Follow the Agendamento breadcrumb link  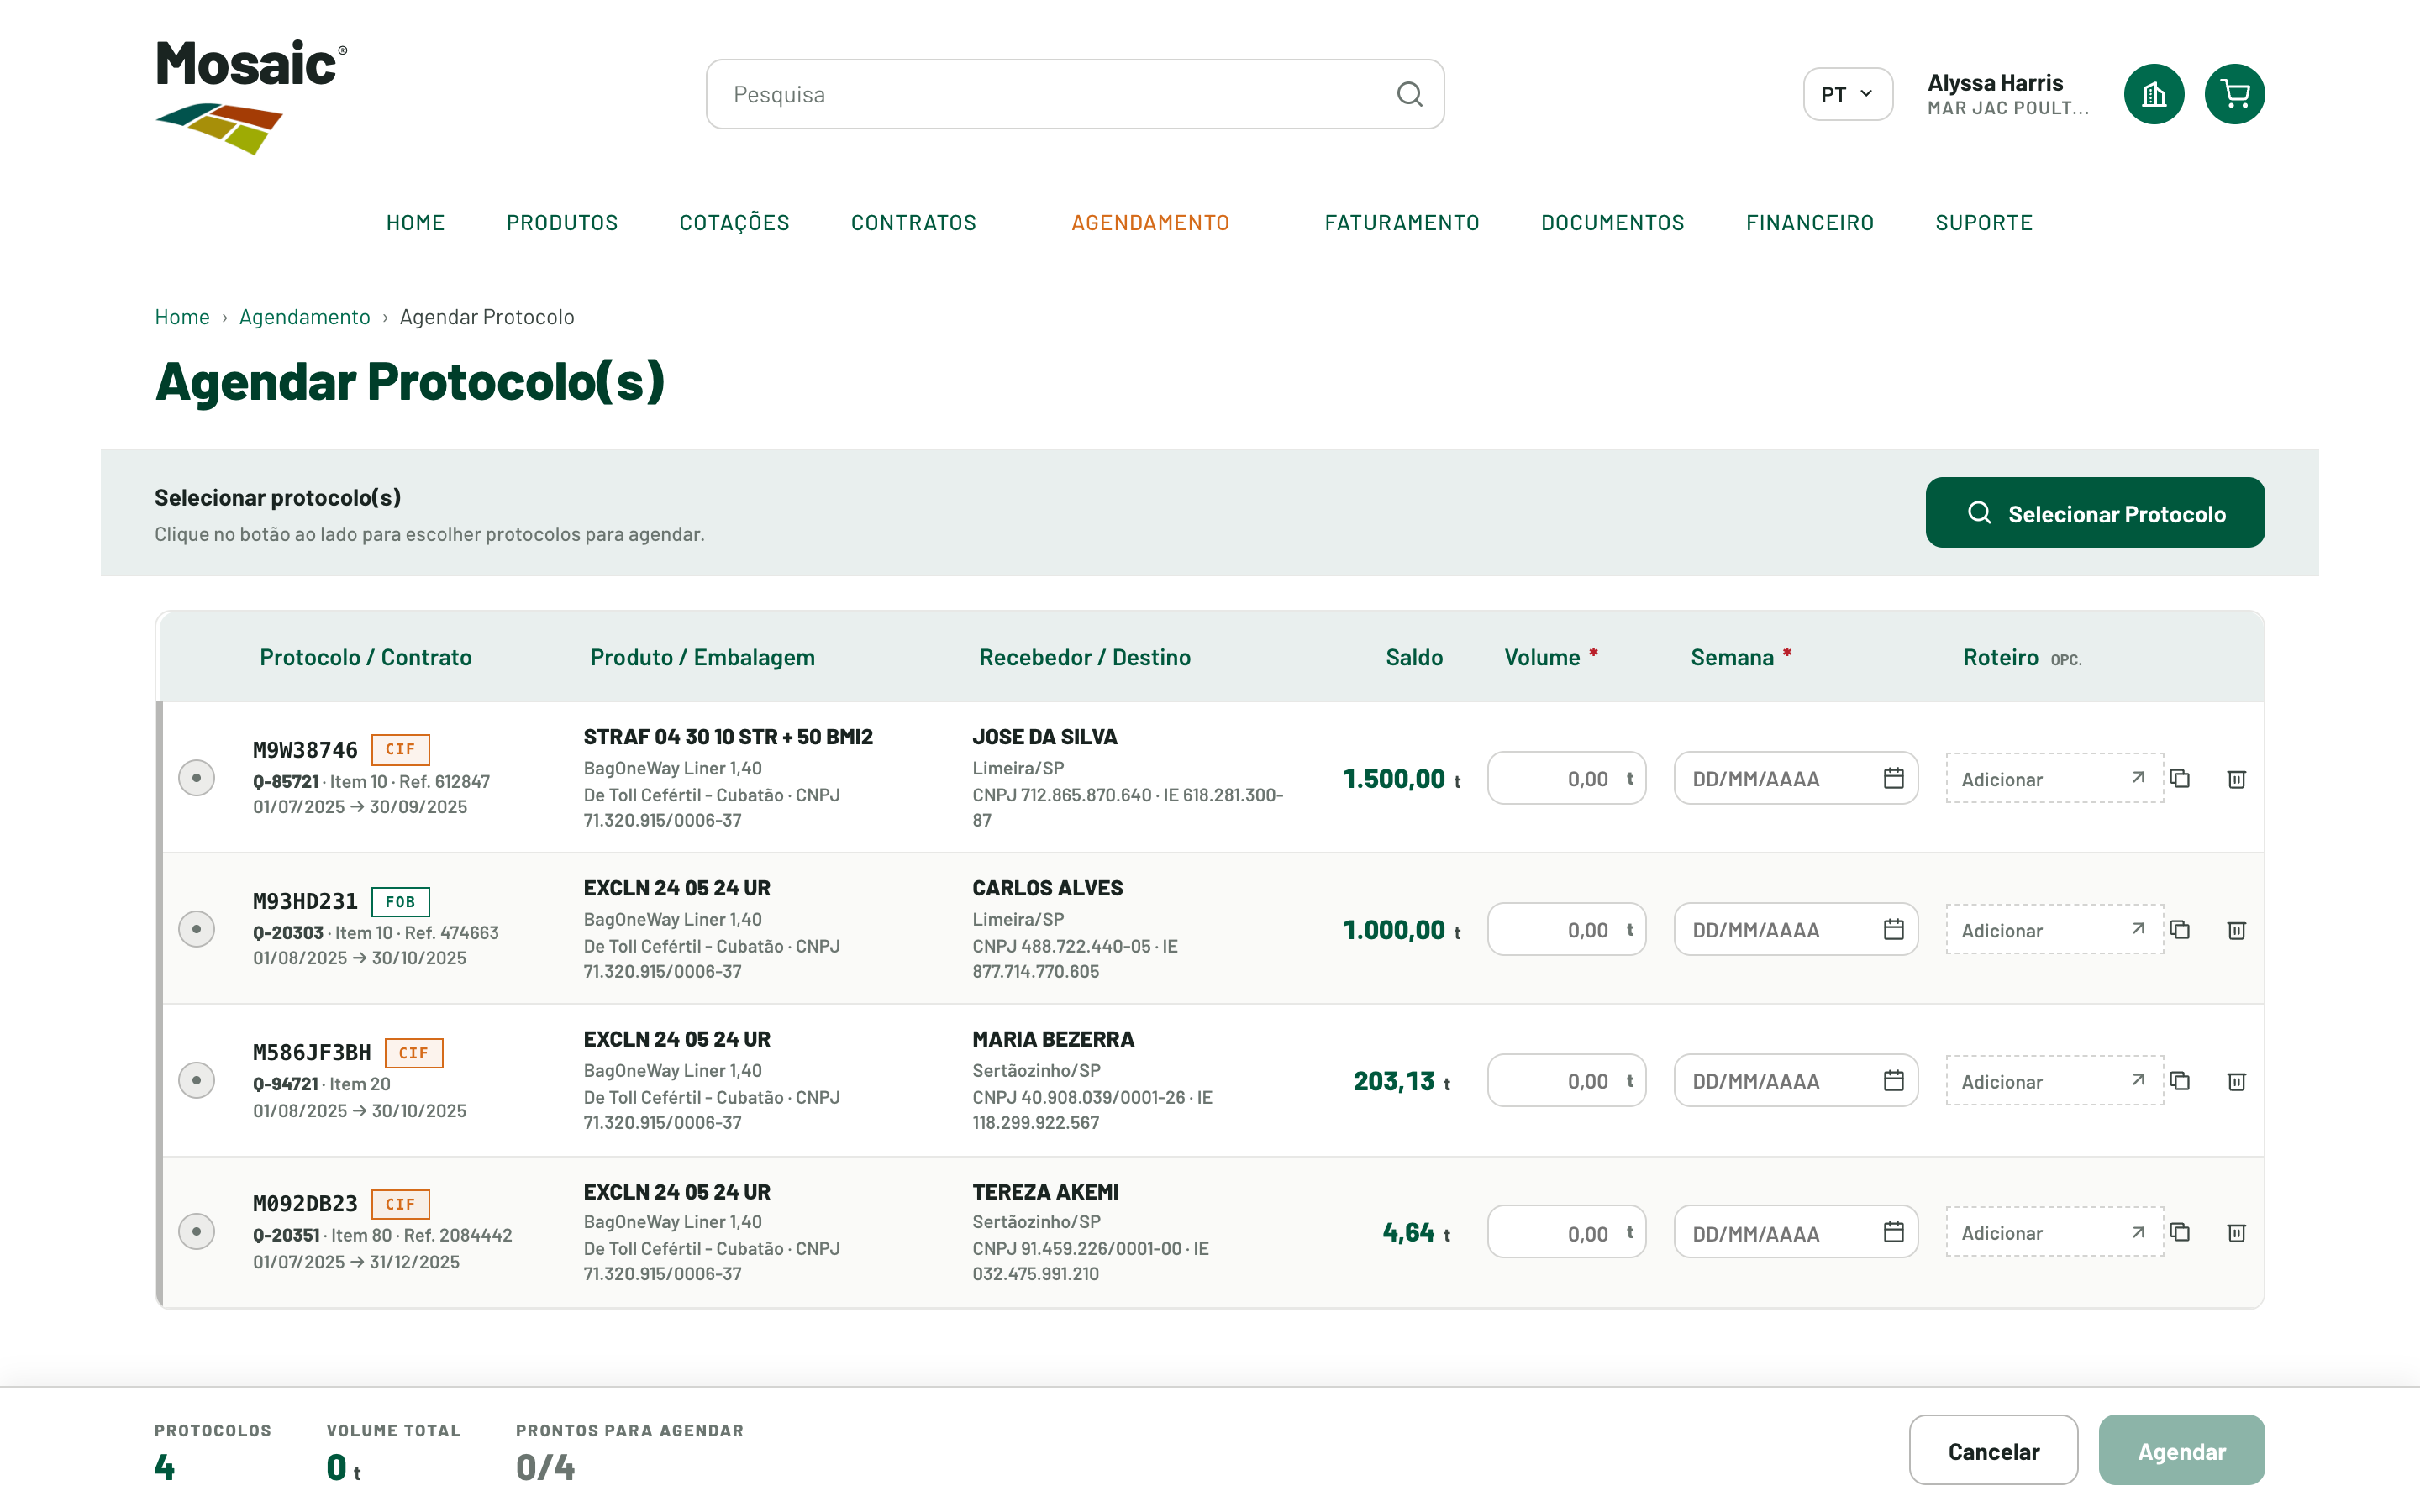click(304, 316)
